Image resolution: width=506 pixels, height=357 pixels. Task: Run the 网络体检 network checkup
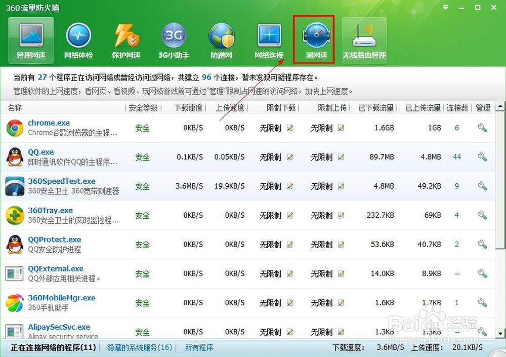(78, 41)
